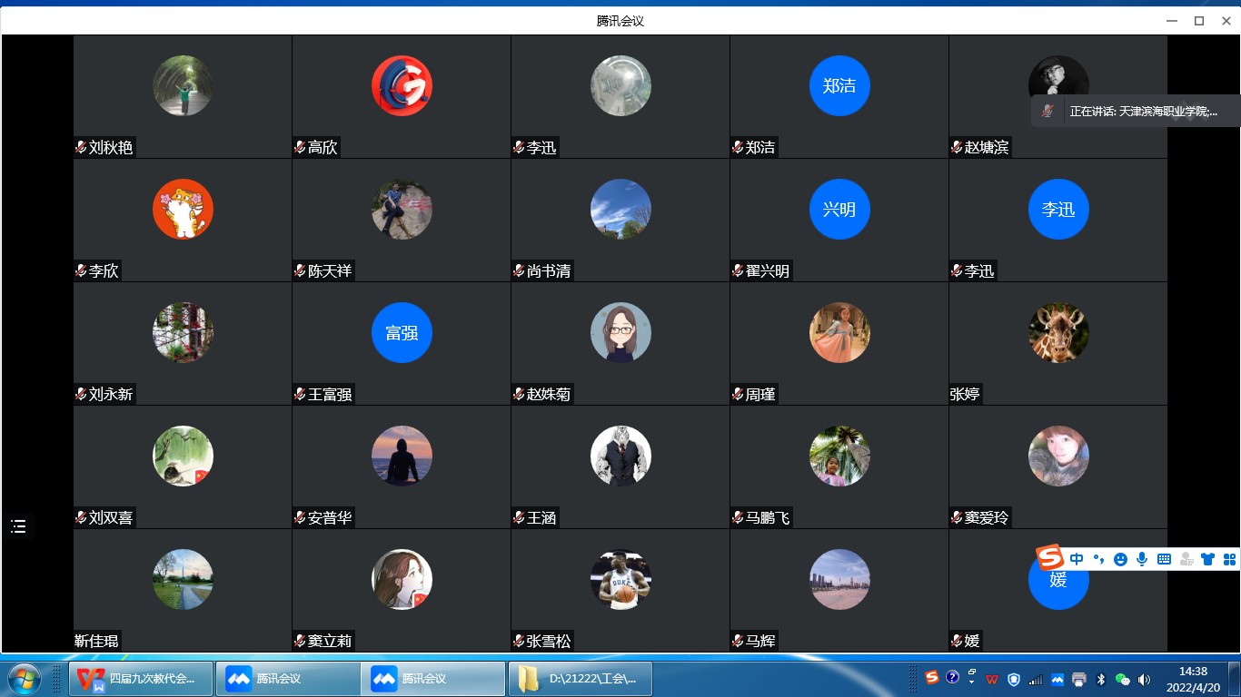Switch to WPS document 四届九次教代会 in taskbar
Image resolution: width=1241 pixels, height=697 pixels.
point(141,678)
